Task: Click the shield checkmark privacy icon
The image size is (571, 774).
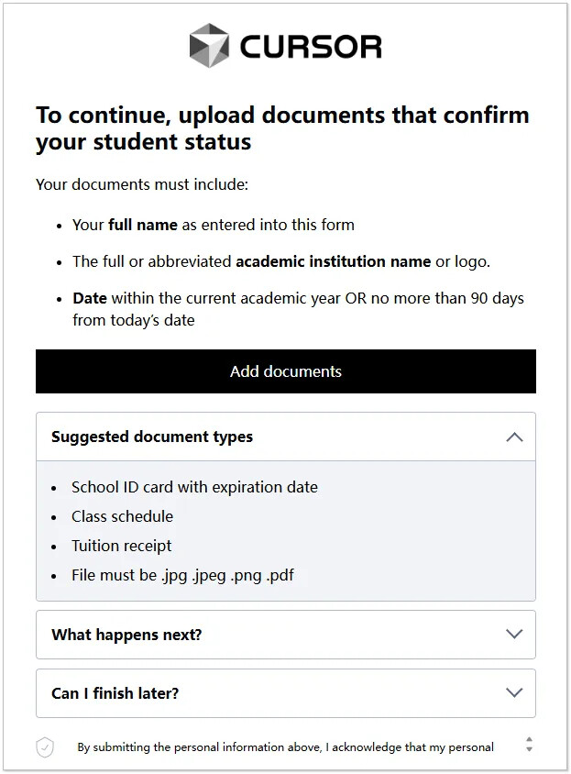Action: tap(45, 746)
